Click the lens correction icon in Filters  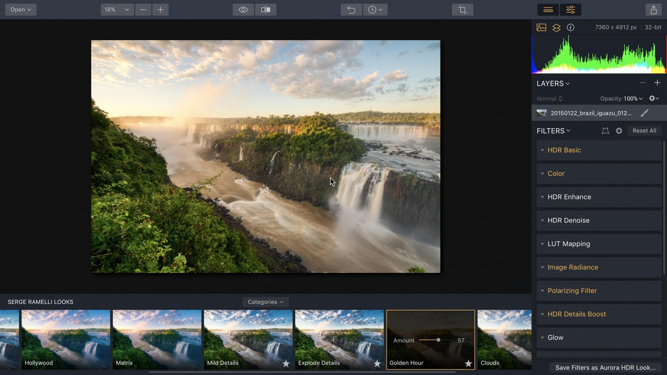tap(605, 131)
